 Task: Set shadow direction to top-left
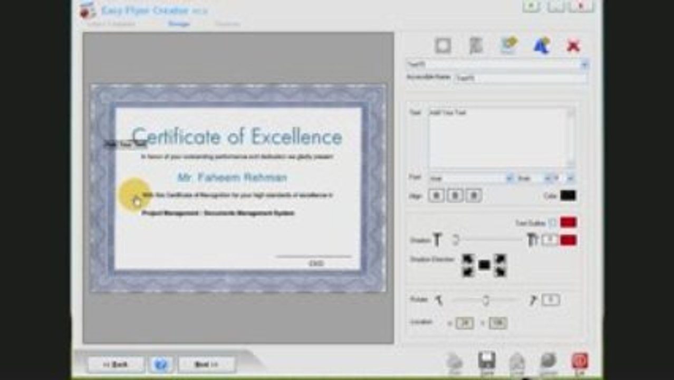467,259
